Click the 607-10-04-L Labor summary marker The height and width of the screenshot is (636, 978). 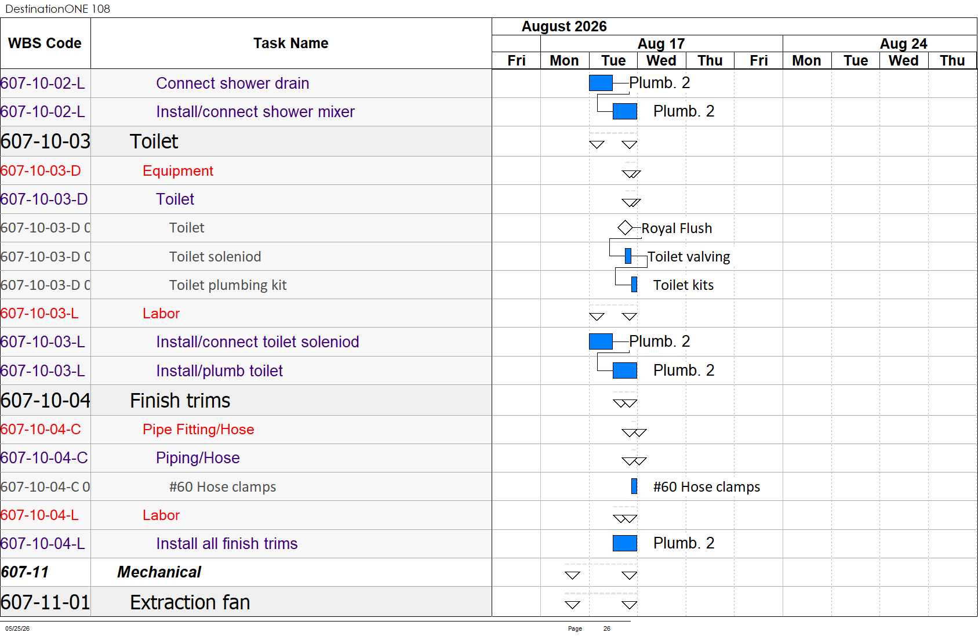(625, 518)
